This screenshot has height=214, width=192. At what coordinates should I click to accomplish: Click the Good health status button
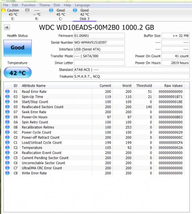(18, 48)
